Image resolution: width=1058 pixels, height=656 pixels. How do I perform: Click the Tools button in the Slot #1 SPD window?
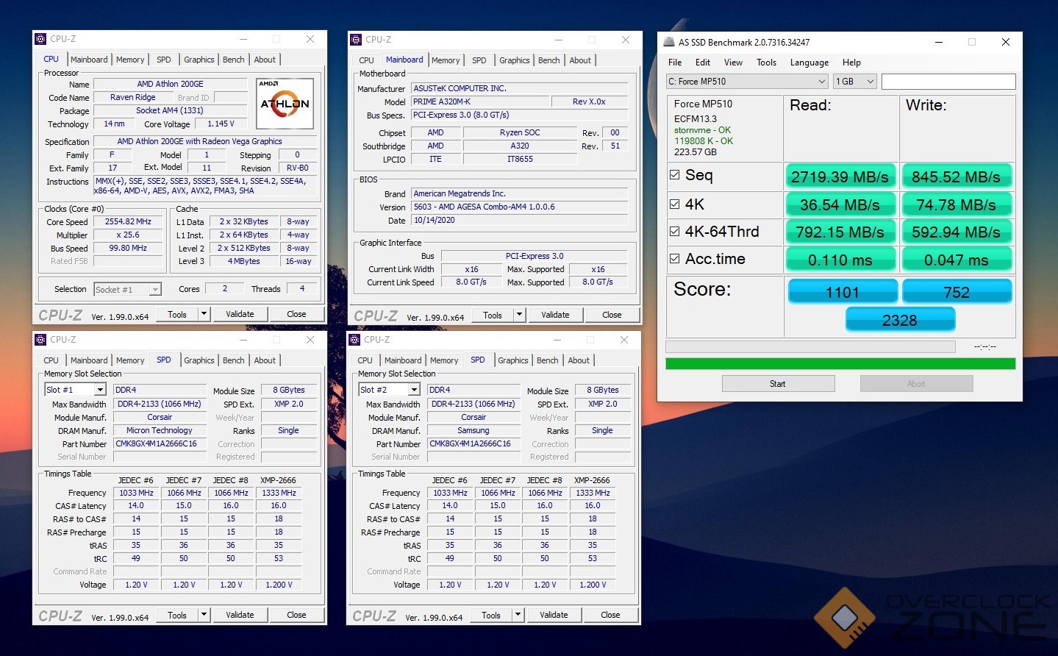(177, 615)
